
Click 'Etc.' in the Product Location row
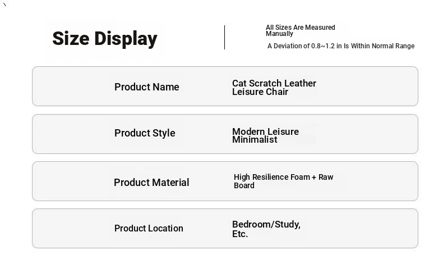point(240,234)
